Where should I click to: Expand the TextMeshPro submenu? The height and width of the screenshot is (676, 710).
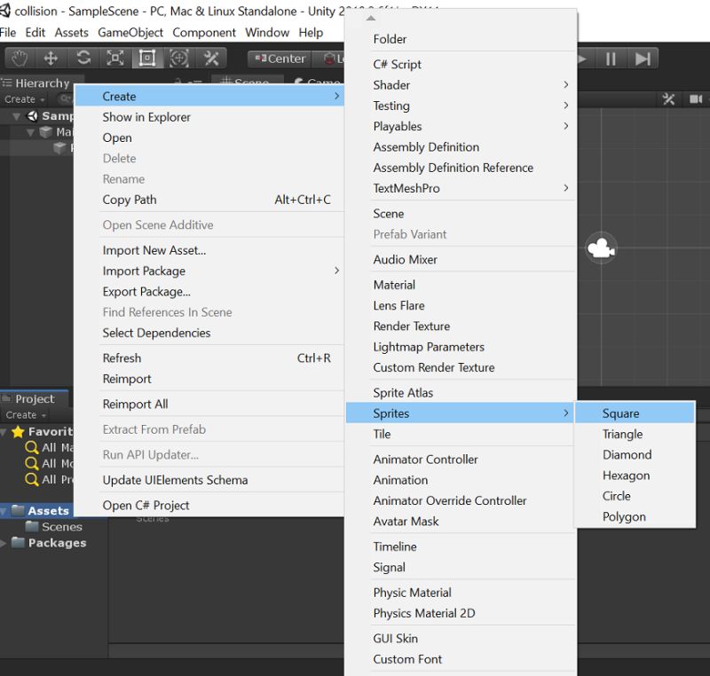(461, 188)
